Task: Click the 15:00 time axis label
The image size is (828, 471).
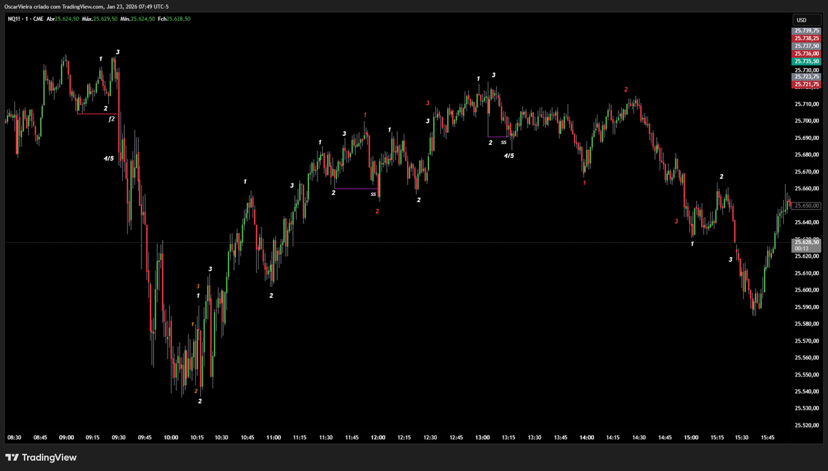Action: click(x=691, y=437)
